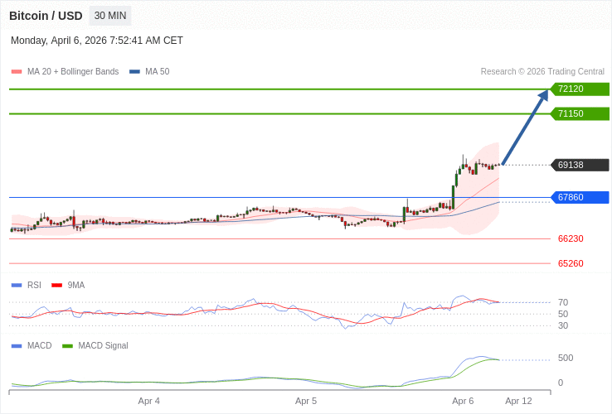Select the 67860 pivot price tag

tap(580, 197)
